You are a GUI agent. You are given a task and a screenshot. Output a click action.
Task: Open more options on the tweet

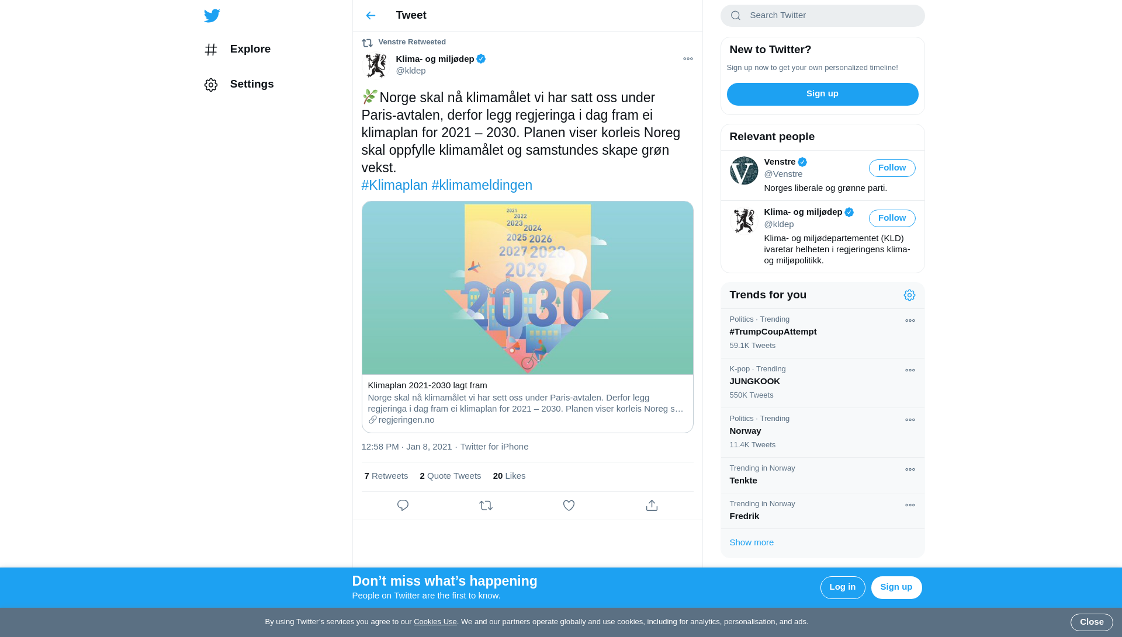click(688, 59)
